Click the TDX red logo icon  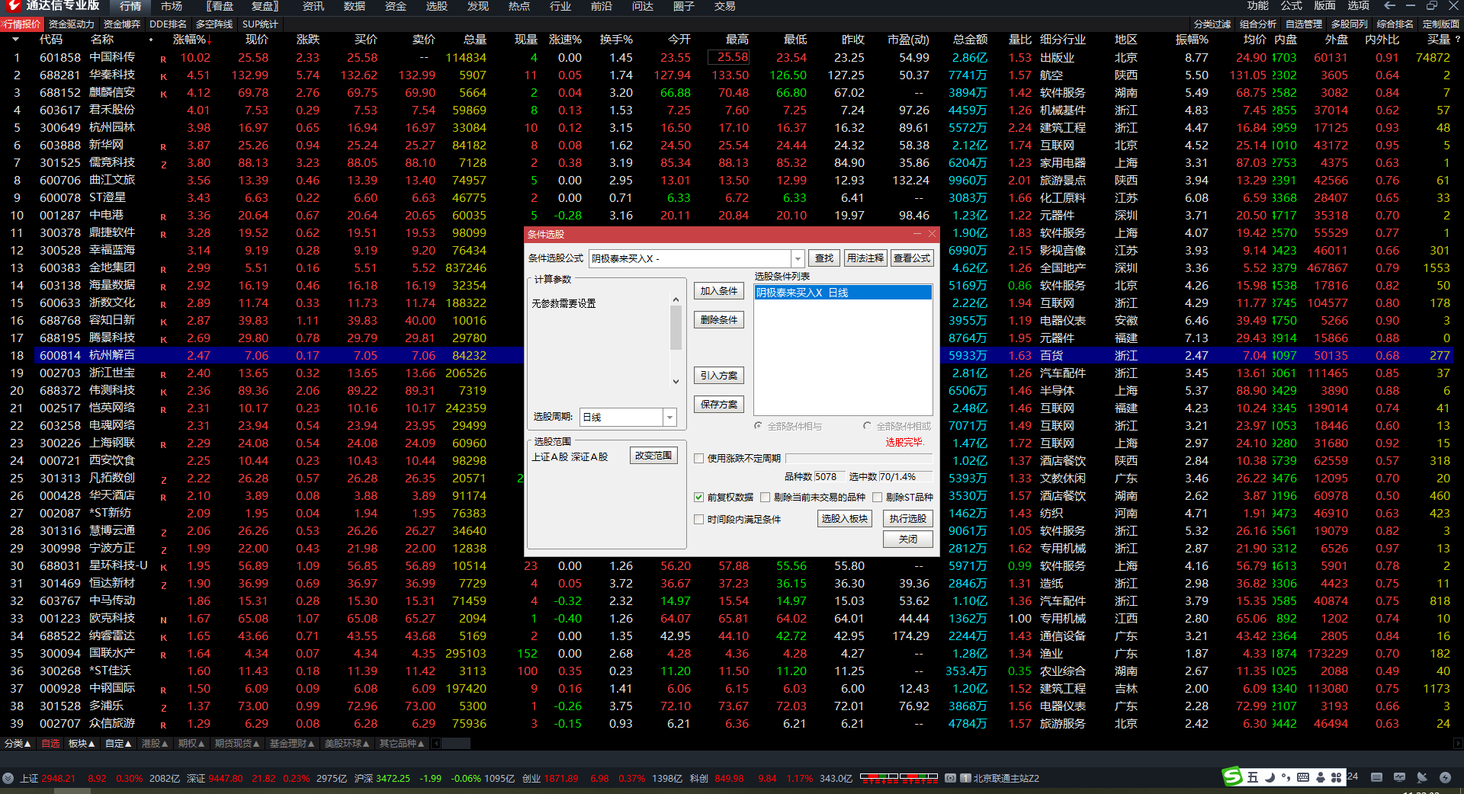12,5
